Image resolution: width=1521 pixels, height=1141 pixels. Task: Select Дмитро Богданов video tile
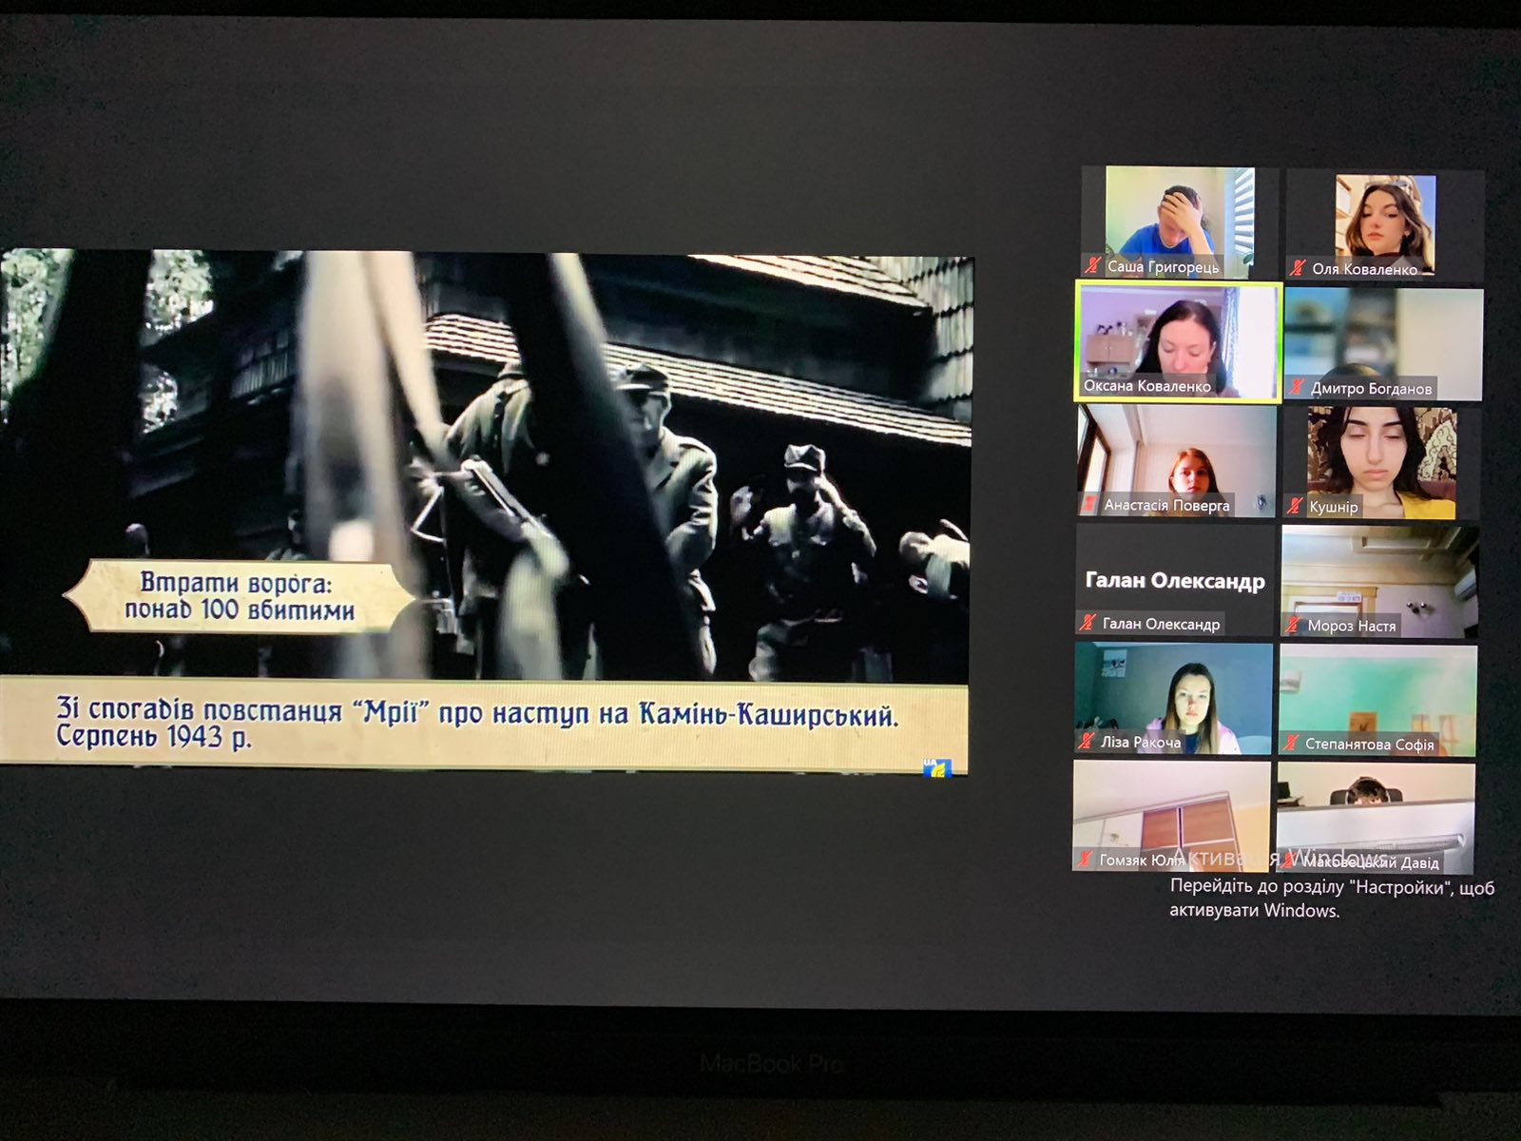(x=1383, y=343)
